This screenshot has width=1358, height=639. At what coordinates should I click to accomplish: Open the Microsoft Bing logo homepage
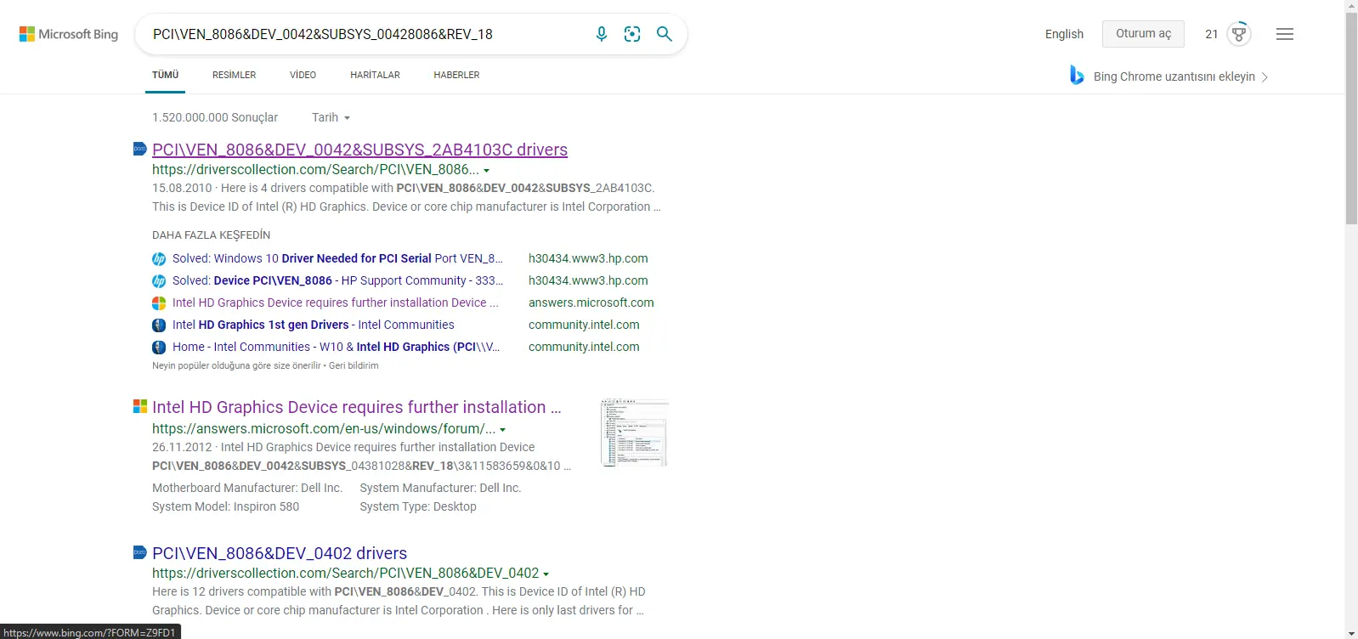69,34
